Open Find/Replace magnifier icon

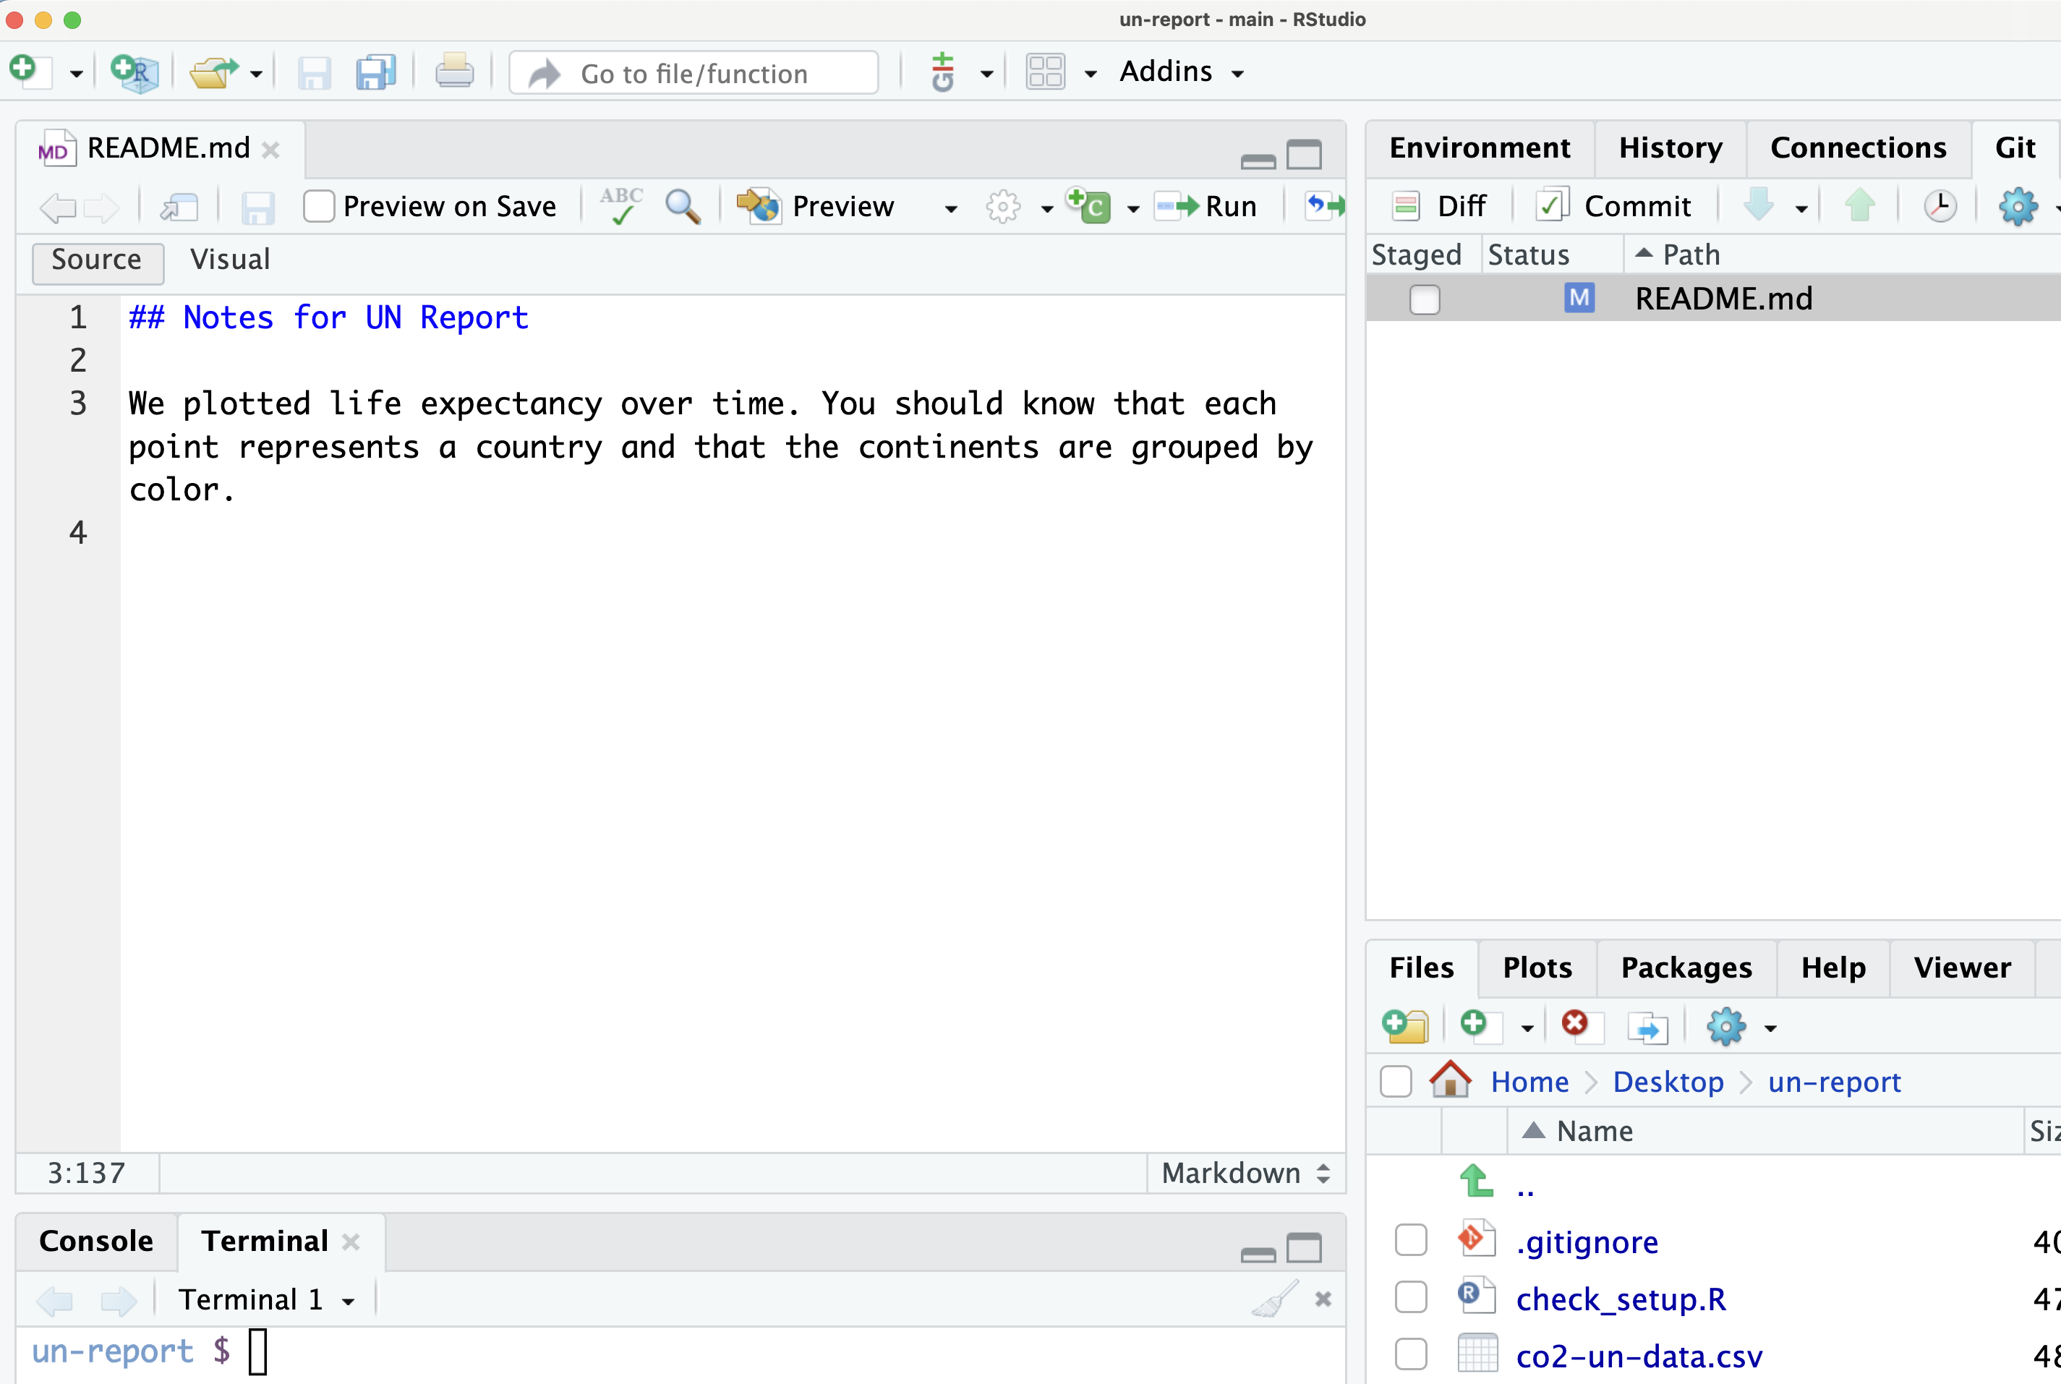click(682, 207)
